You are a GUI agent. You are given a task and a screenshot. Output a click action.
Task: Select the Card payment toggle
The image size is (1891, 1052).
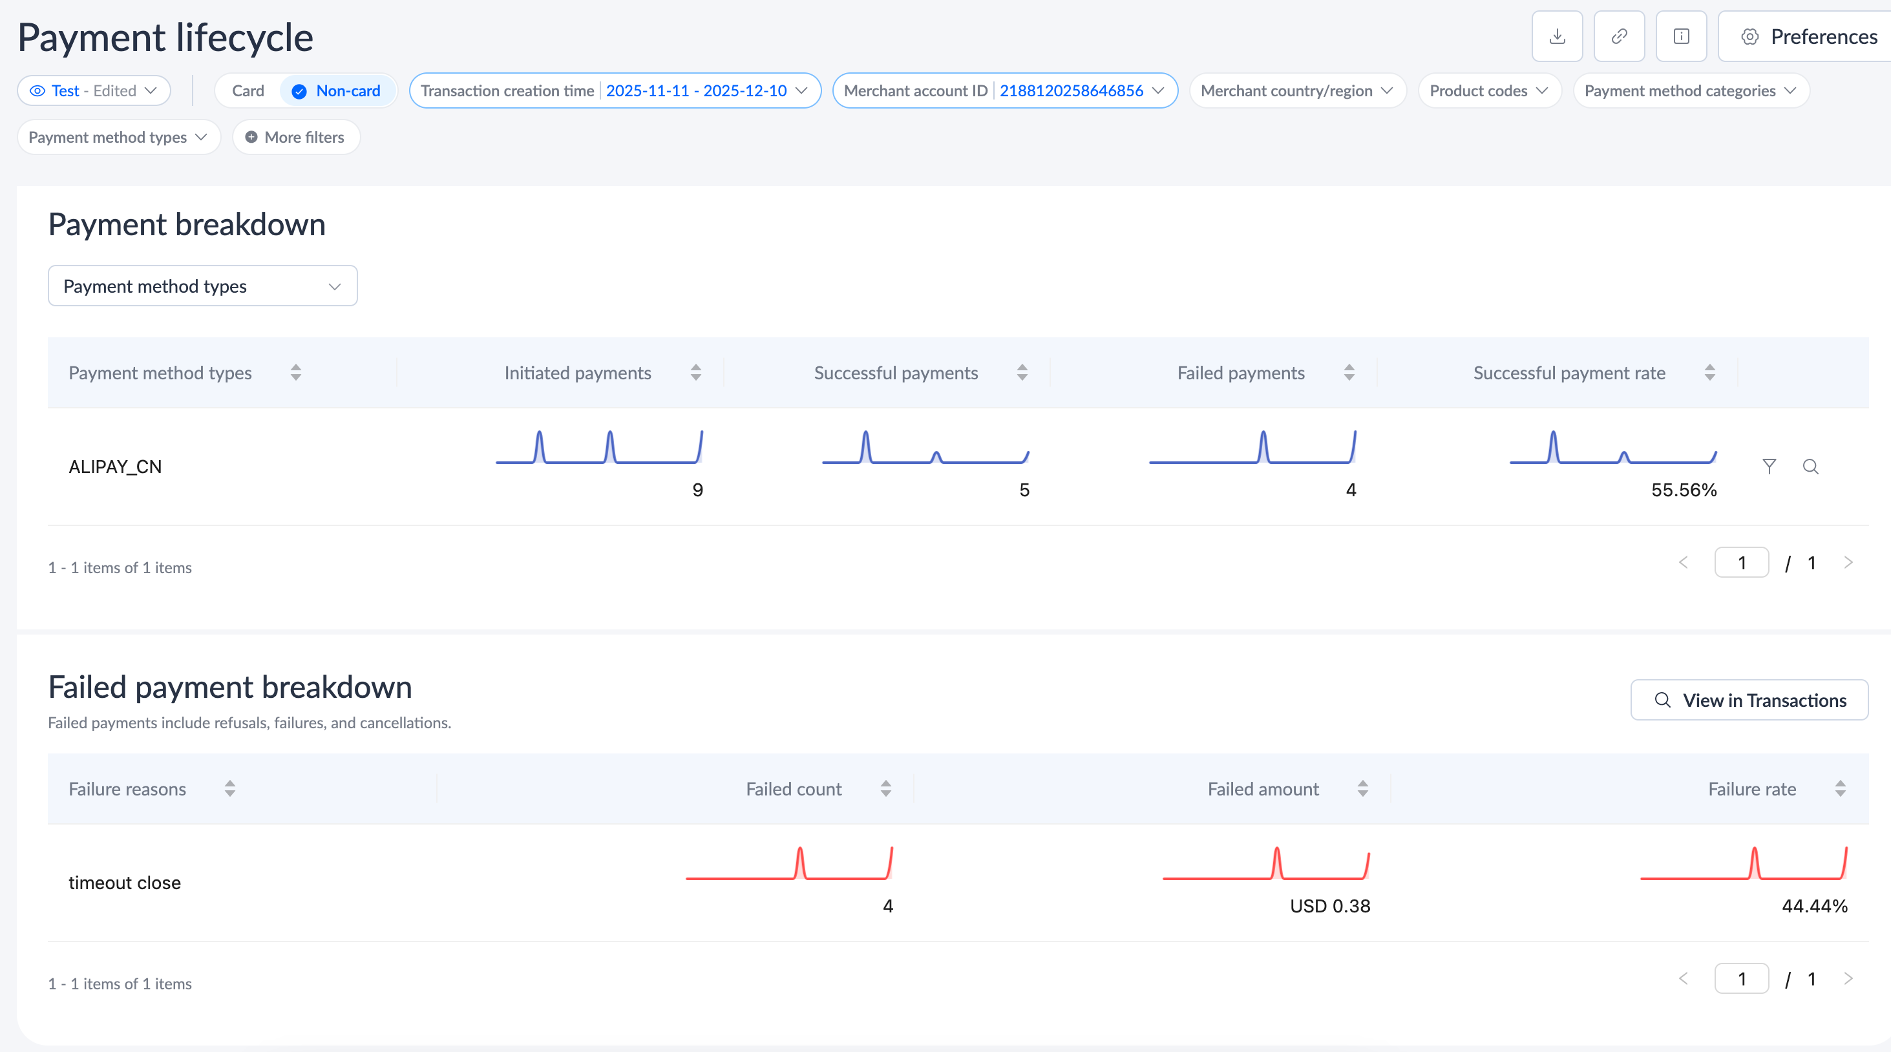point(248,91)
